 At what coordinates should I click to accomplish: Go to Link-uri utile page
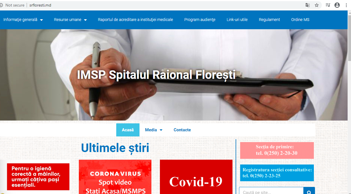click(x=237, y=20)
